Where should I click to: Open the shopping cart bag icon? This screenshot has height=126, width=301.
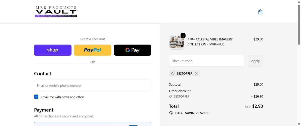coord(260,12)
